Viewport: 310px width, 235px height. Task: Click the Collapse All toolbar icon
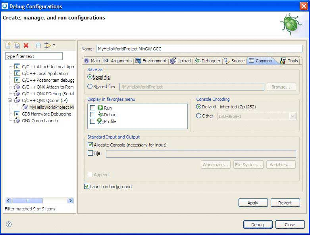click(38, 46)
